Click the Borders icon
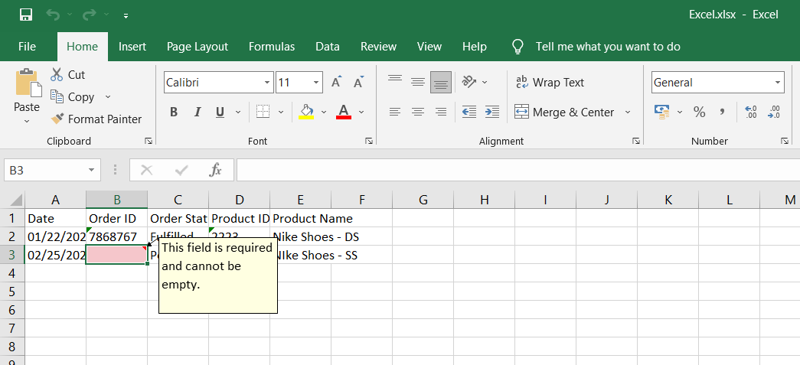This screenshot has width=800, height=365. [263, 112]
